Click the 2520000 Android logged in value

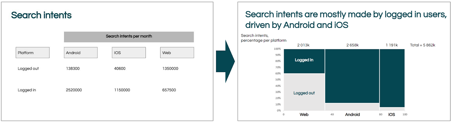coord(74,90)
